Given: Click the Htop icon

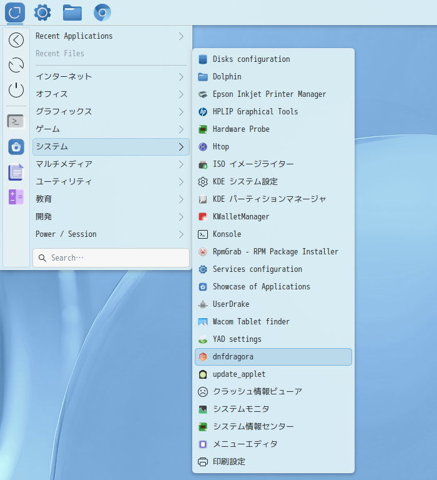Looking at the screenshot, I should coord(203,147).
